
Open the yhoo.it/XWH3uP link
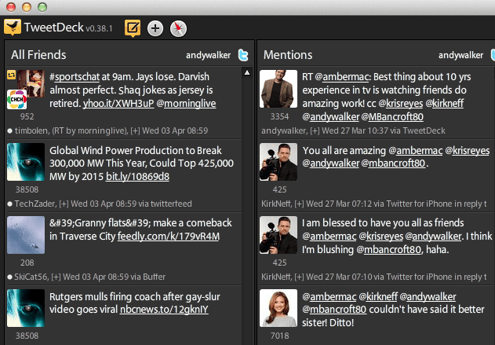click(118, 104)
